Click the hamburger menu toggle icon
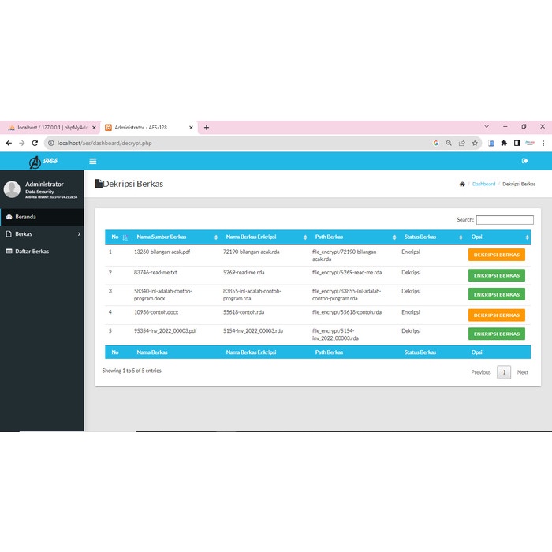This screenshot has width=552, height=552. click(x=92, y=161)
